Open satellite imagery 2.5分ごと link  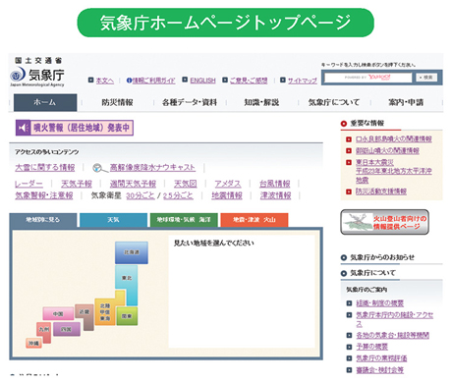178,195
